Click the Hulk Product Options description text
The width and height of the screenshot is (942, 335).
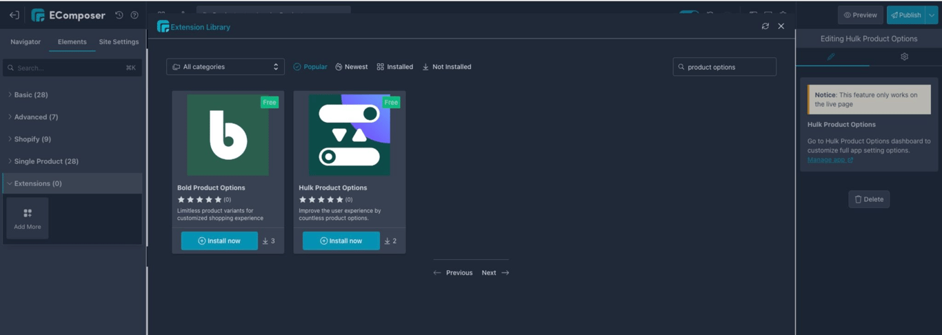click(x=340, y=214)
